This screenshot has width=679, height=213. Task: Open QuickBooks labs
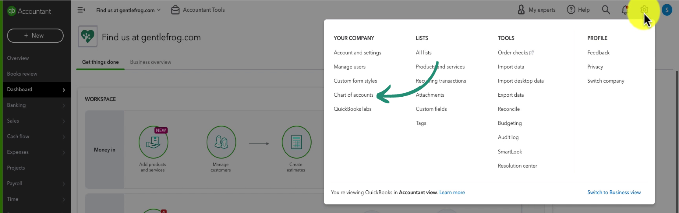(352, 109)
